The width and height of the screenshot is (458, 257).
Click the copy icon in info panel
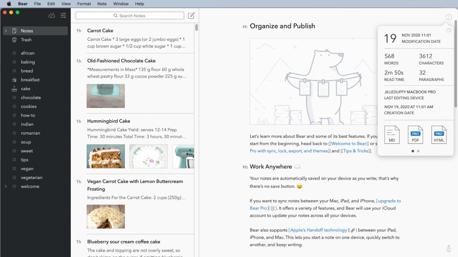coord(449,30)
